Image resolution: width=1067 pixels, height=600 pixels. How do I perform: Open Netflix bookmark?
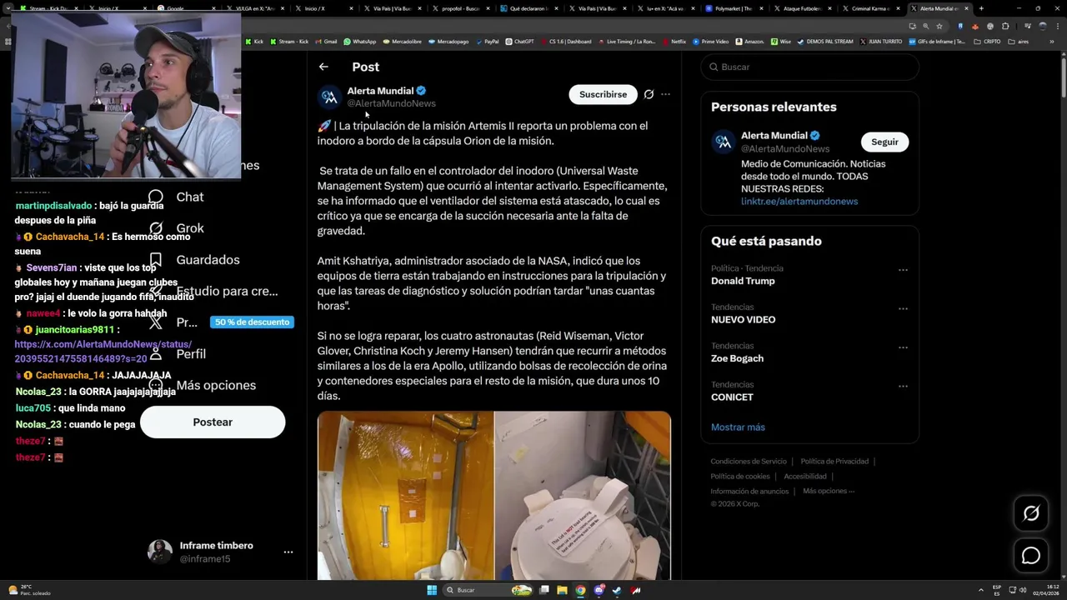(x=674, y=41)
